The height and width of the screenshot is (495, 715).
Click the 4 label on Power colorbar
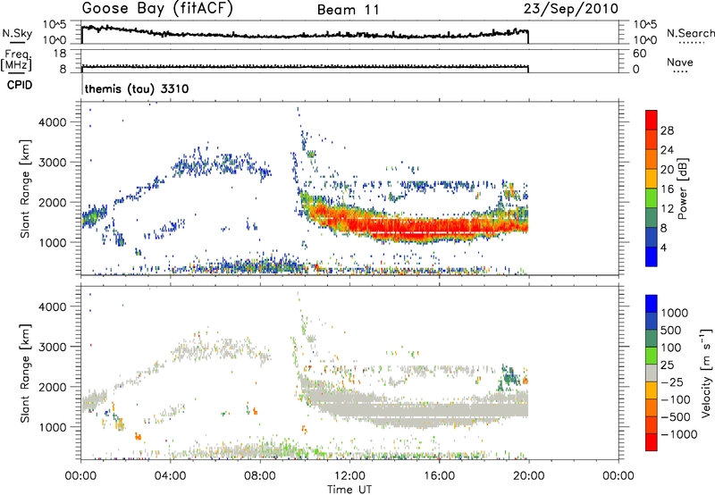[663, 247]
